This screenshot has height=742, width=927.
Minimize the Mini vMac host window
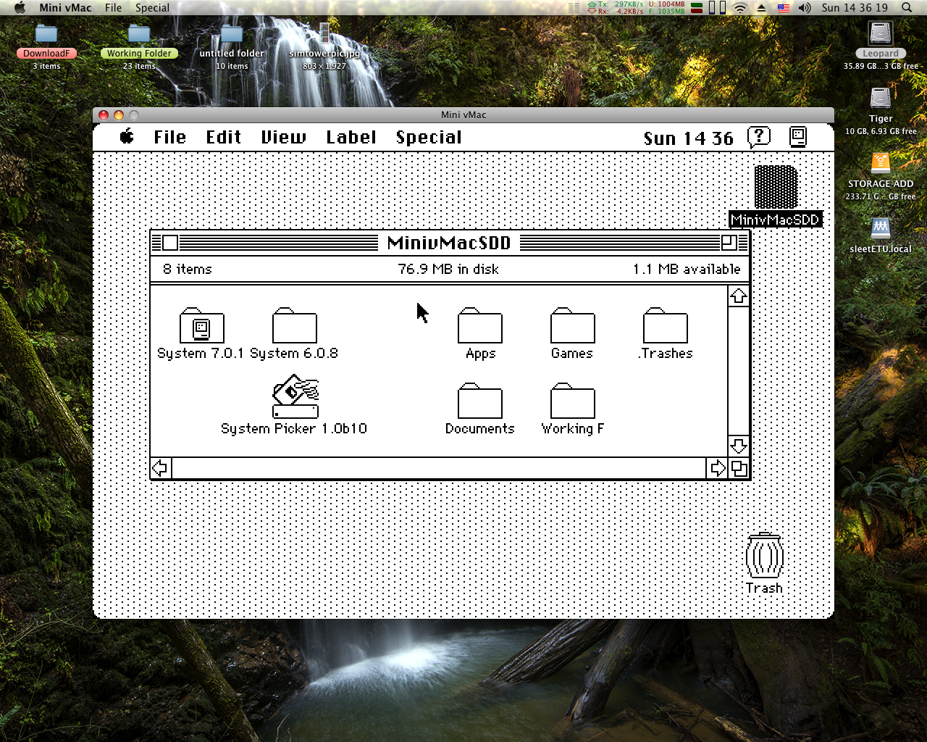[x=119, y=114]
